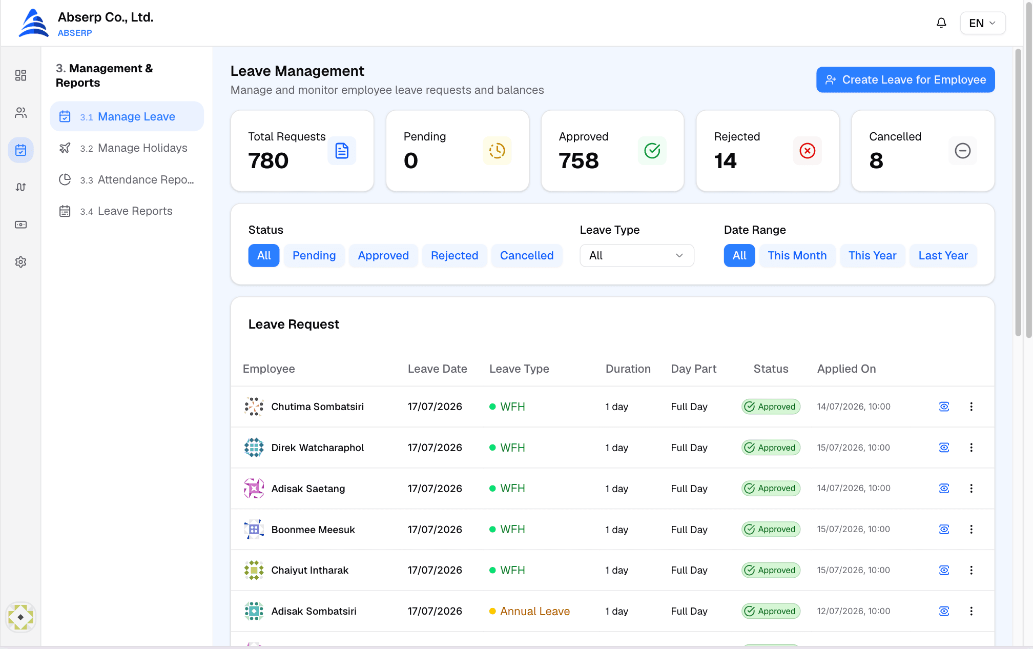Click the Pending clock icon

497,151
